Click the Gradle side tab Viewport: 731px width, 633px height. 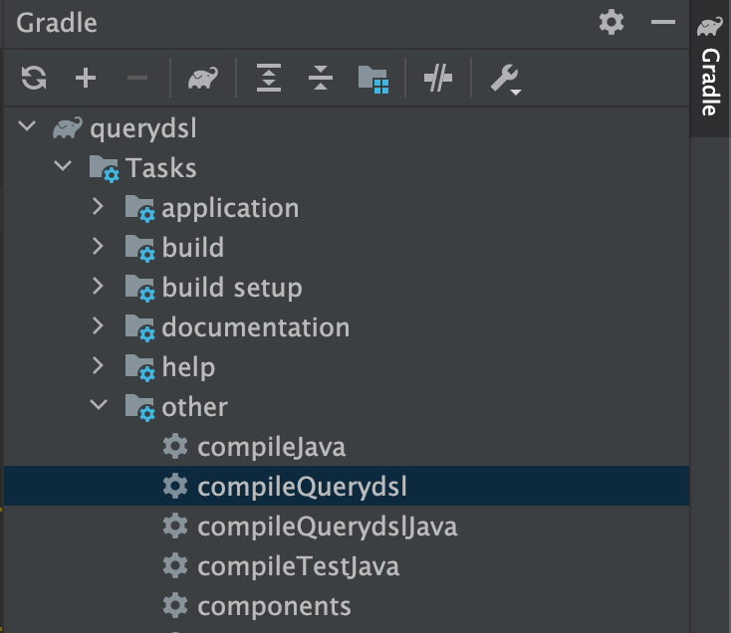(710, 68)
